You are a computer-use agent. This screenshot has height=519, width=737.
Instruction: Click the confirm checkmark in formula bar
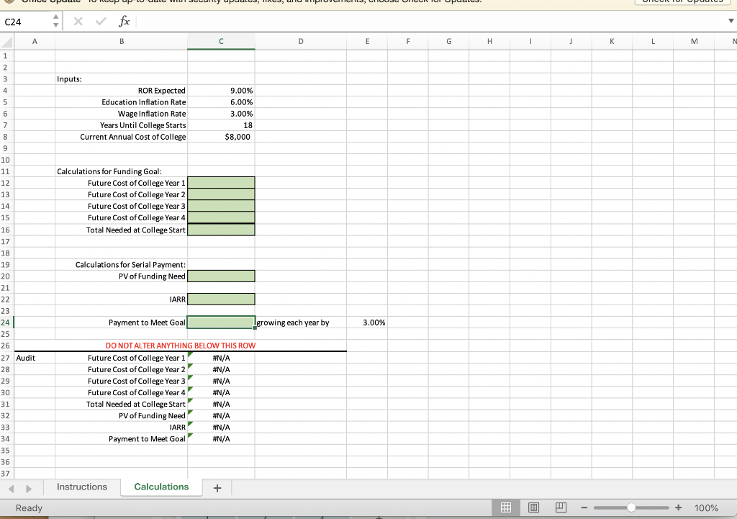pyautogui.click(x=101, y=21)
